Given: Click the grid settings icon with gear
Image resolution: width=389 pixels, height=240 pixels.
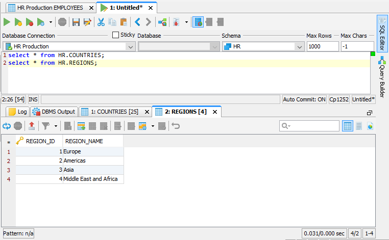Looking at the screenshot, I should [x=142, y=126].
